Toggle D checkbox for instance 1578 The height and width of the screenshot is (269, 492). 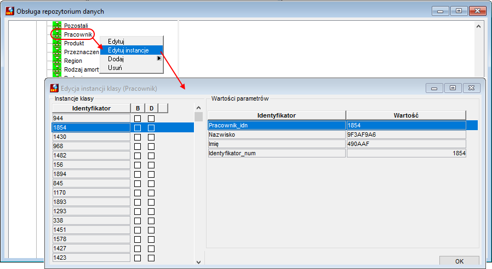coord(151,239)
